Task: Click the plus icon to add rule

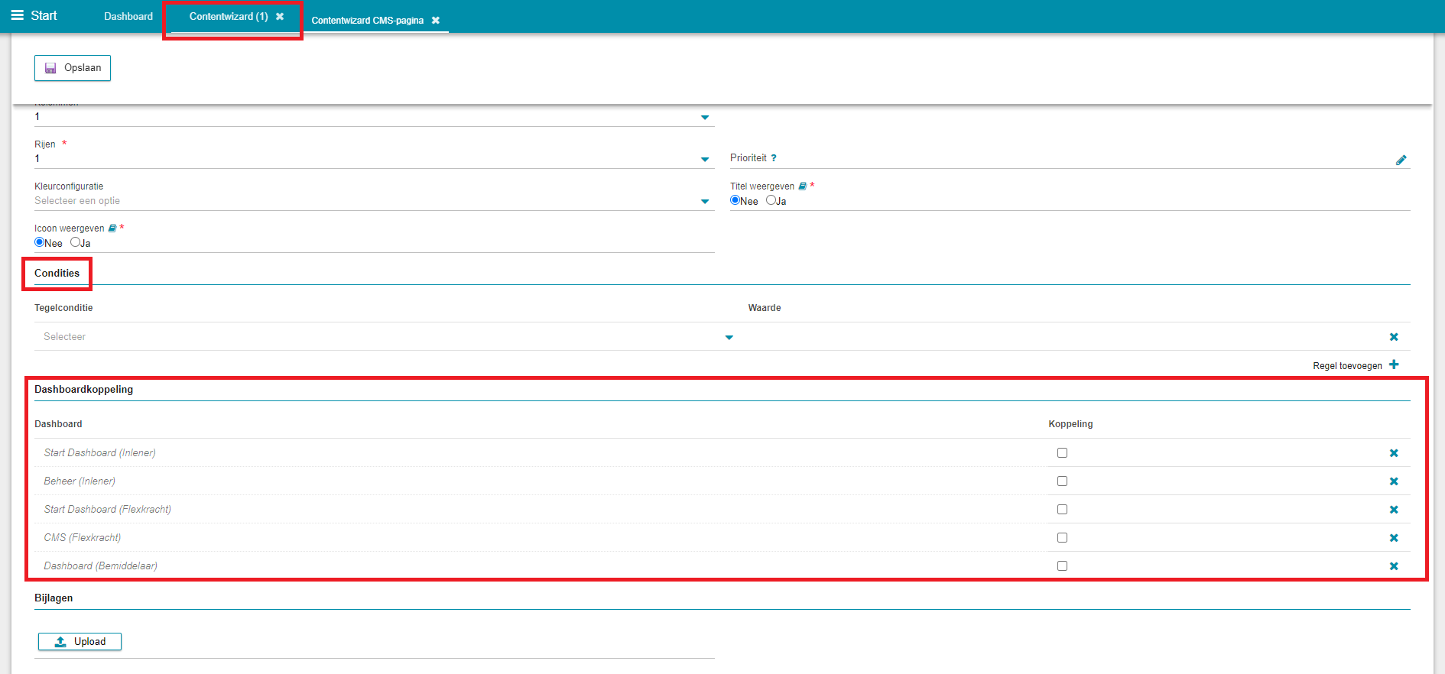Action: point(1394,365)
